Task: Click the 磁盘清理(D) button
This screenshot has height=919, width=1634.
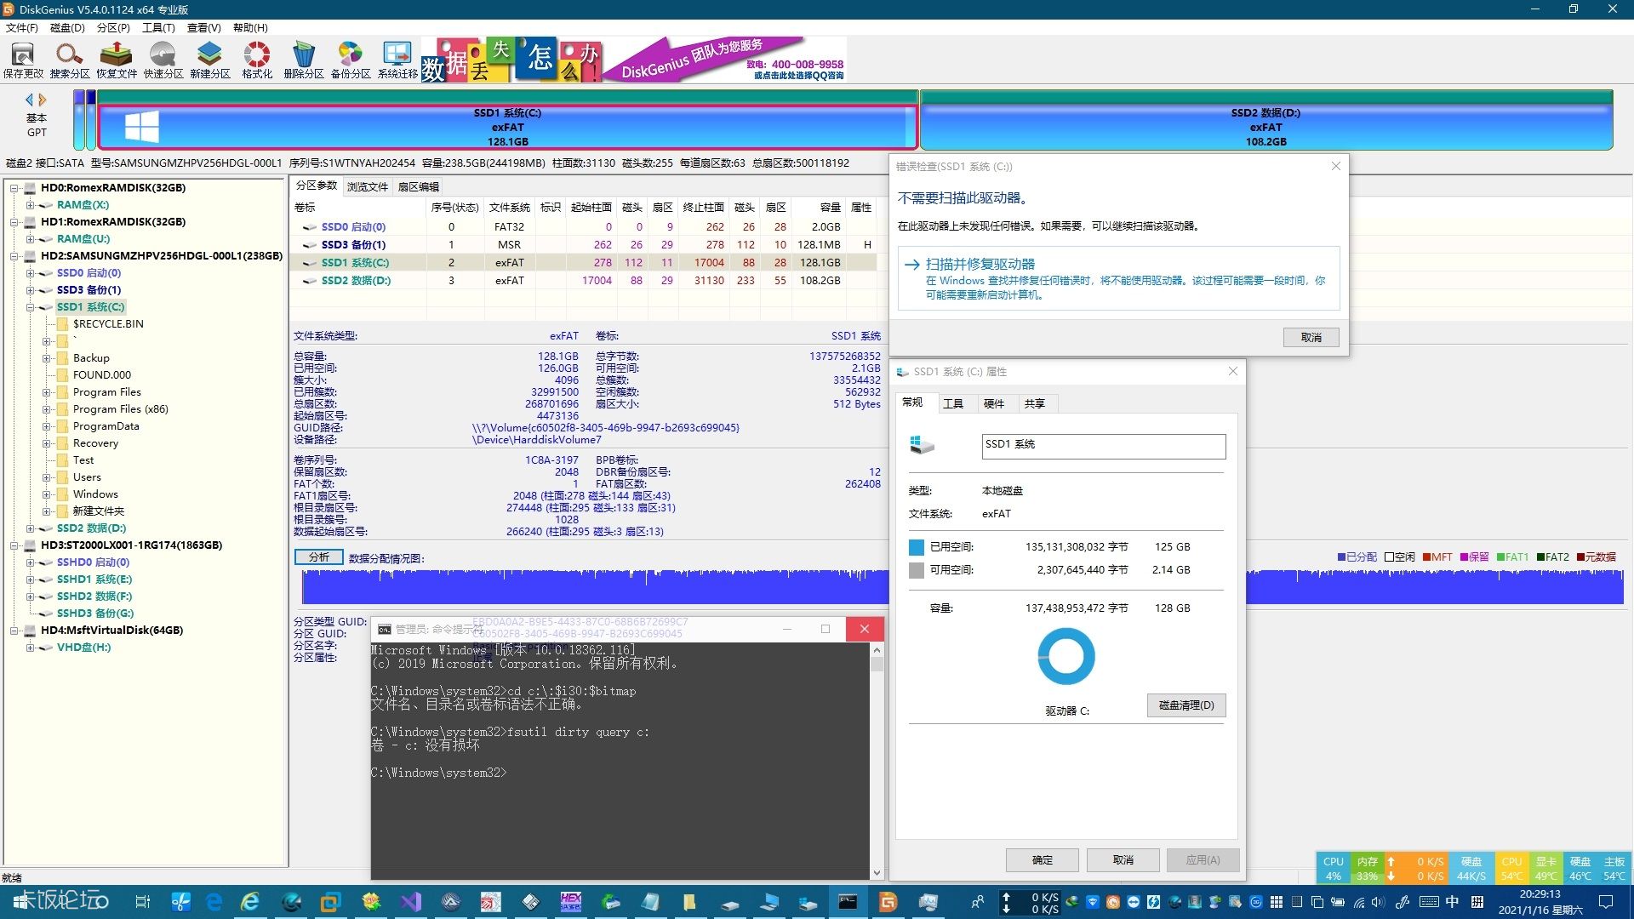Action: (1186, 705)
